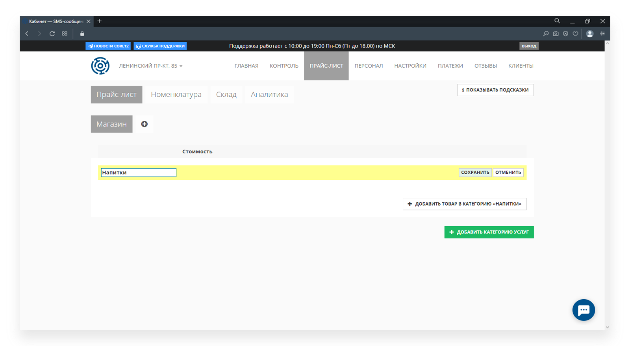Viewport: 630px width, 346px height.
Task: Cancel editing with Отменить button
Action: coord(508,173)
